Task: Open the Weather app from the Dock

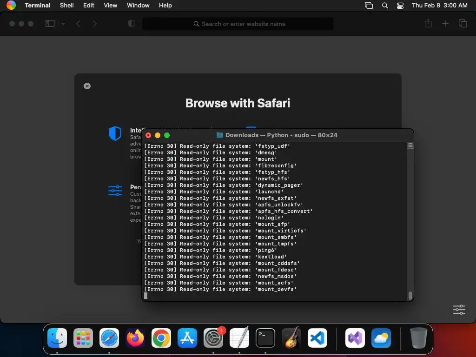Action: point(381,338)
